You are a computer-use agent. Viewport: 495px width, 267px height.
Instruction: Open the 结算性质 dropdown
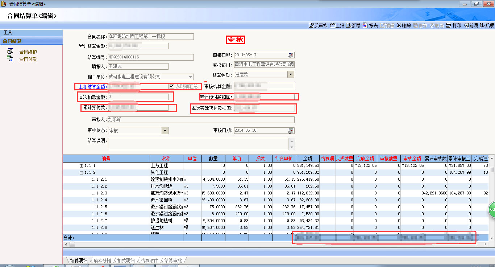(291, 74)
